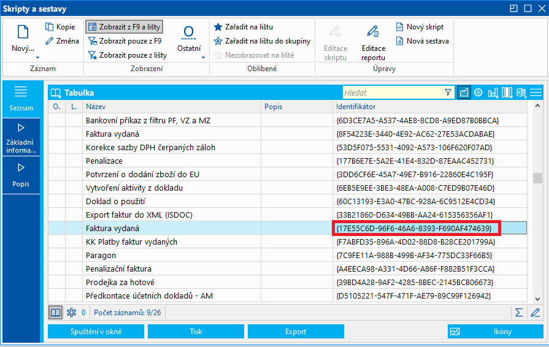The height and width of the screenshot is (347, 549).
Task: Click the Tisk button
Action: click(x=196, y=331)
